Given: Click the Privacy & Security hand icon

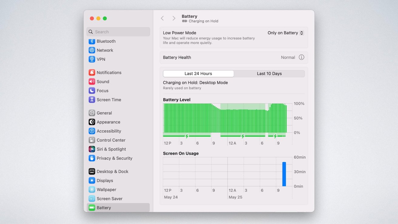Looking at the screenshot, I should tap(92, 158).
